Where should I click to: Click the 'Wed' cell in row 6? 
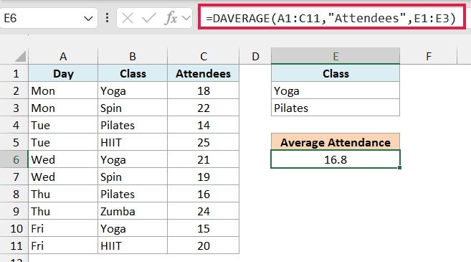coord(63,159)
